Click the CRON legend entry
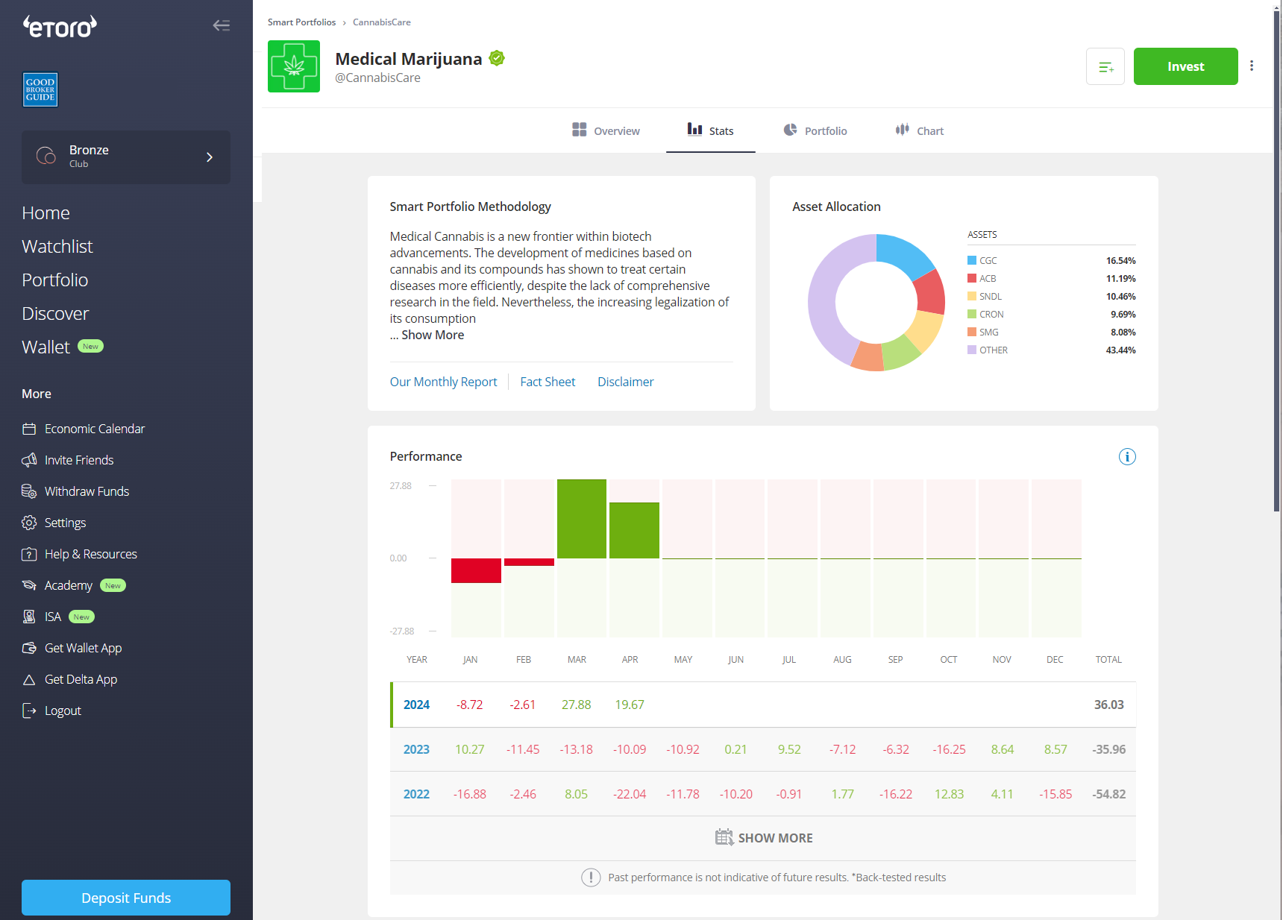Screen dimensions: 1283x920 click(1052, 314)
